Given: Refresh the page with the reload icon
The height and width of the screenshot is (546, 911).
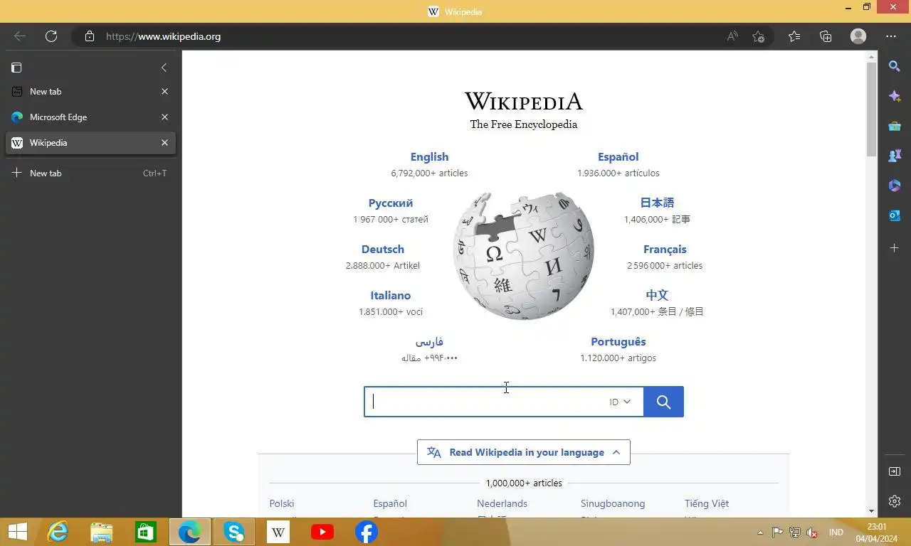Looking at the screenshot, I should pyautogui.click(x=51, y=36).
